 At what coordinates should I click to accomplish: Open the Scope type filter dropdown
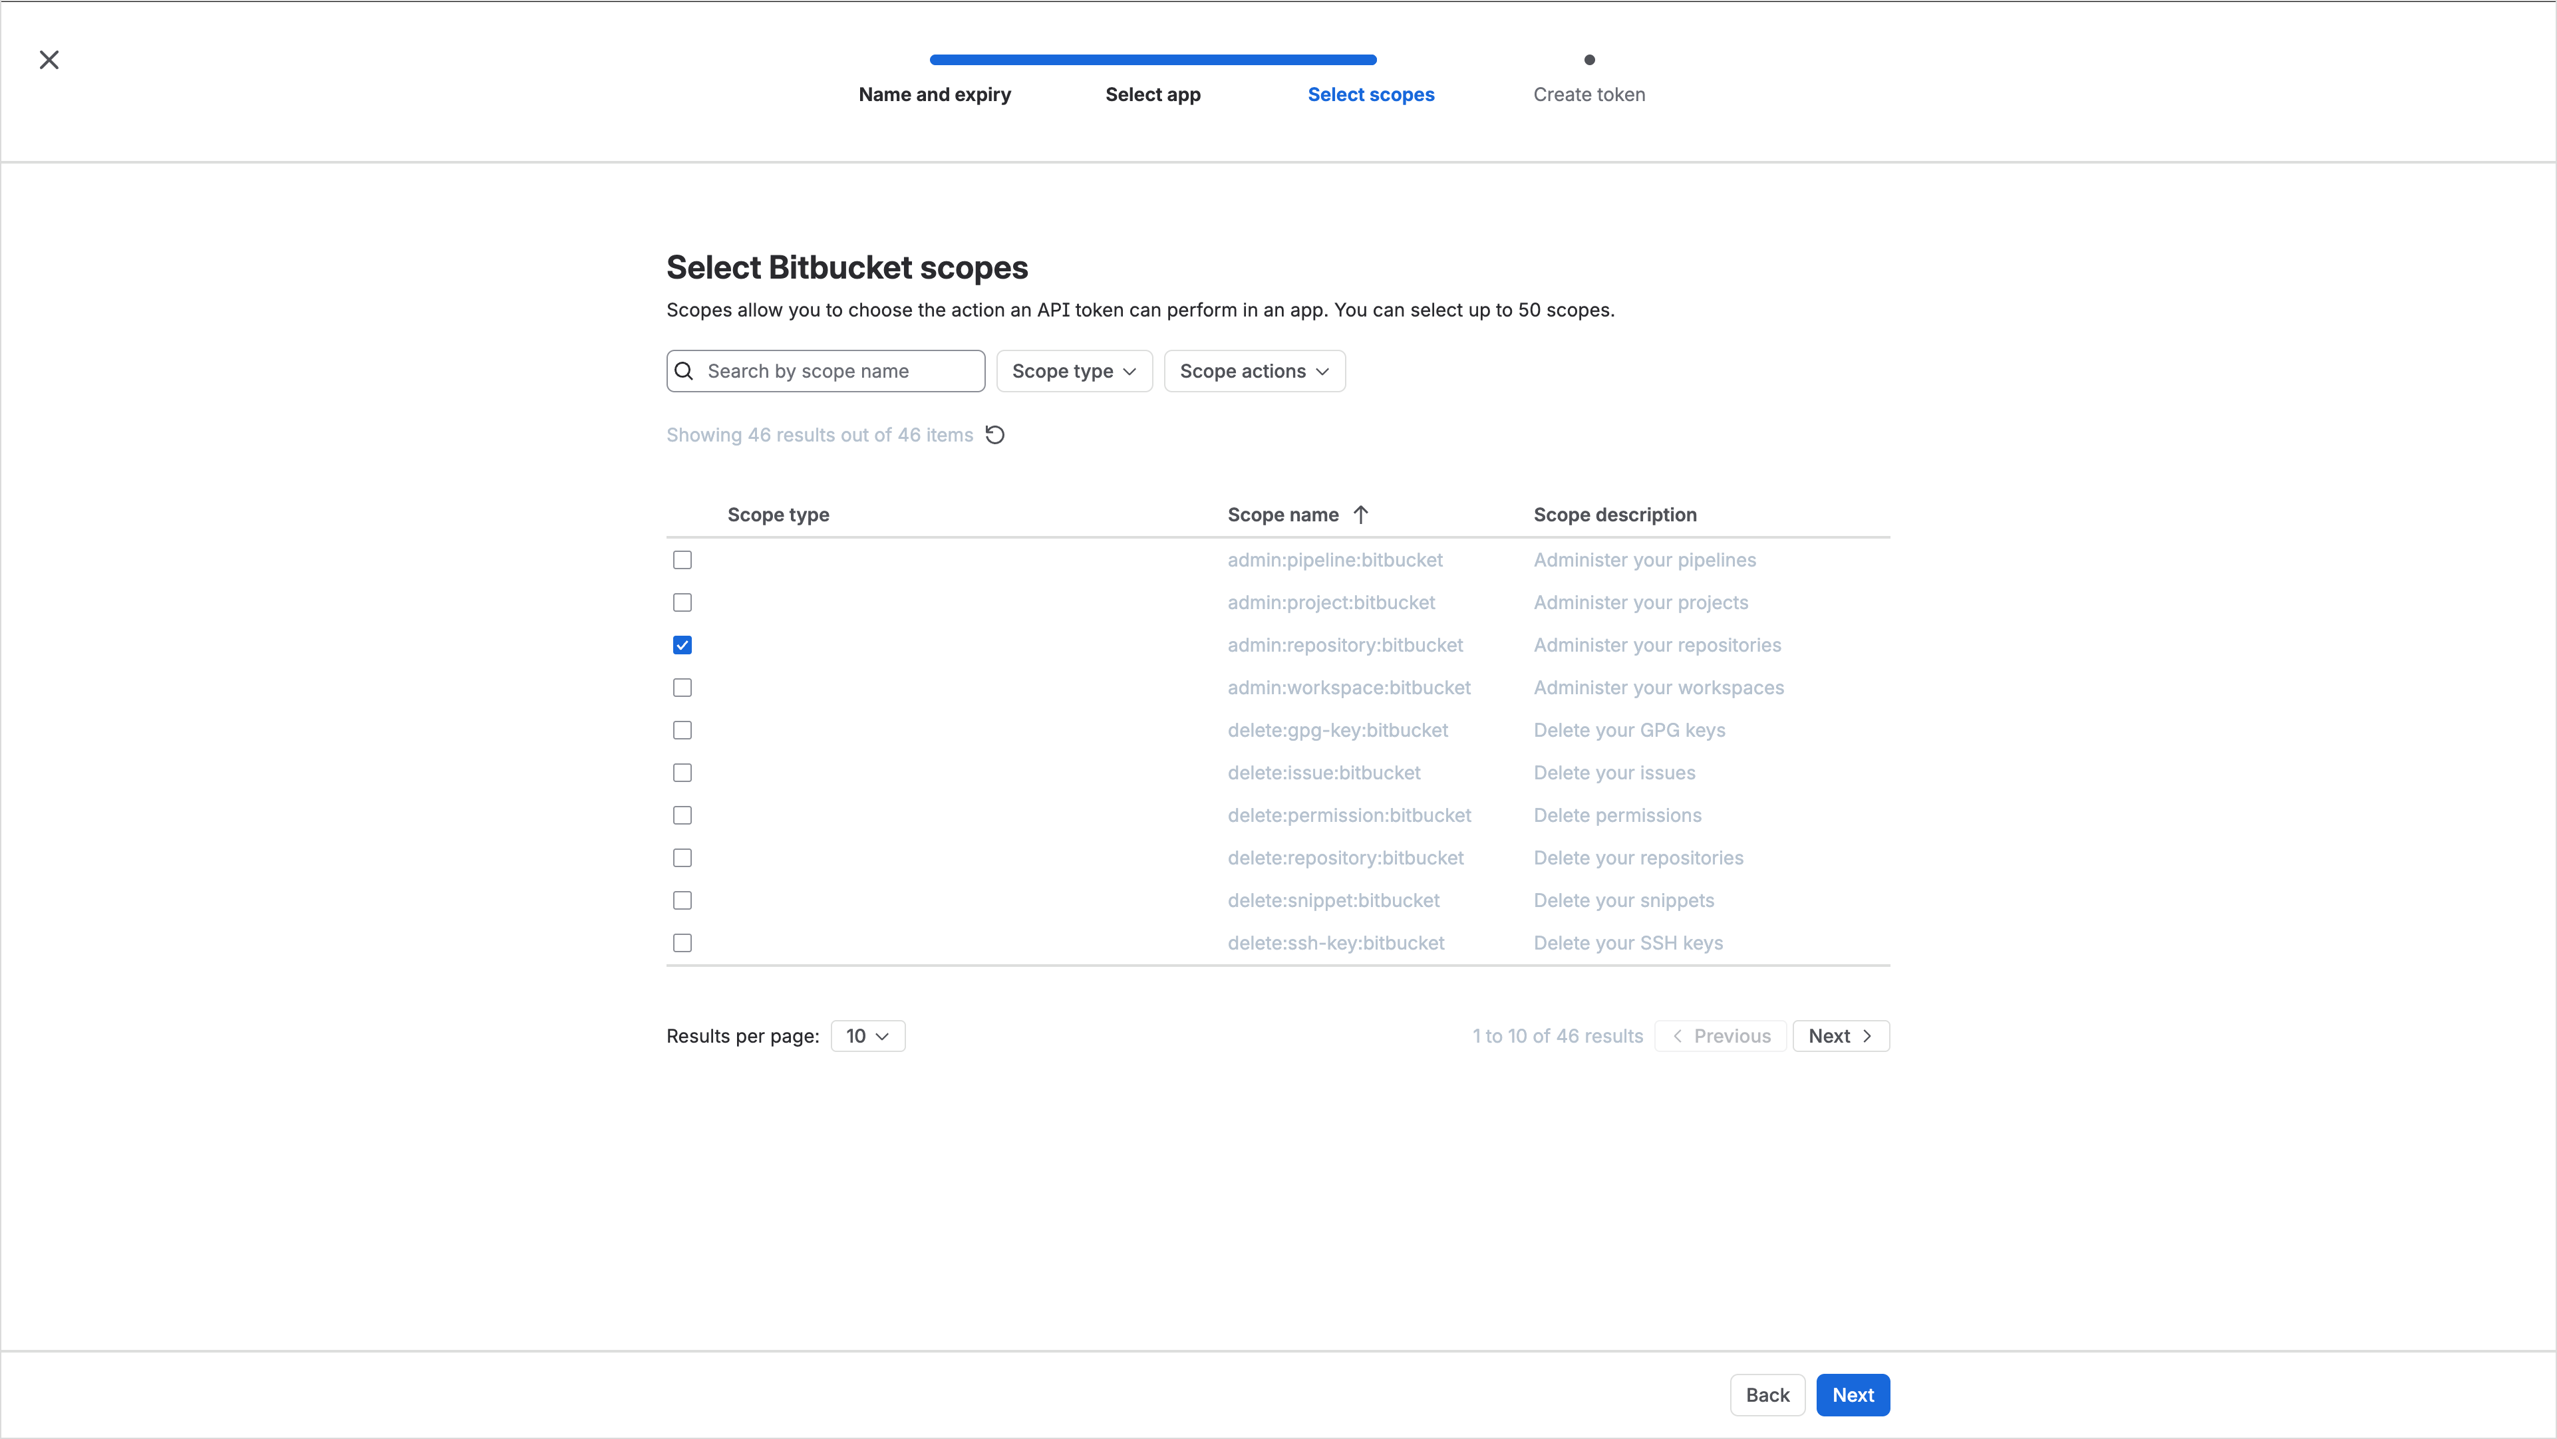1074,371
